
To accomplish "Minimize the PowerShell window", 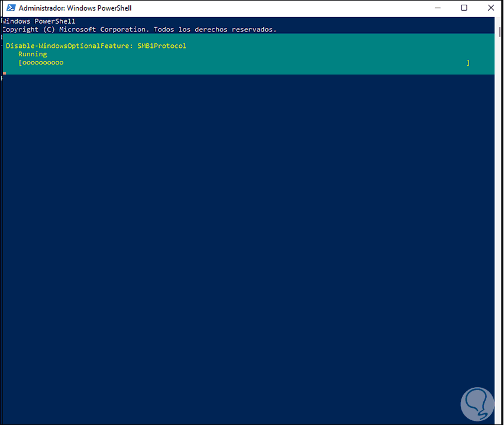I will point(438,8).
